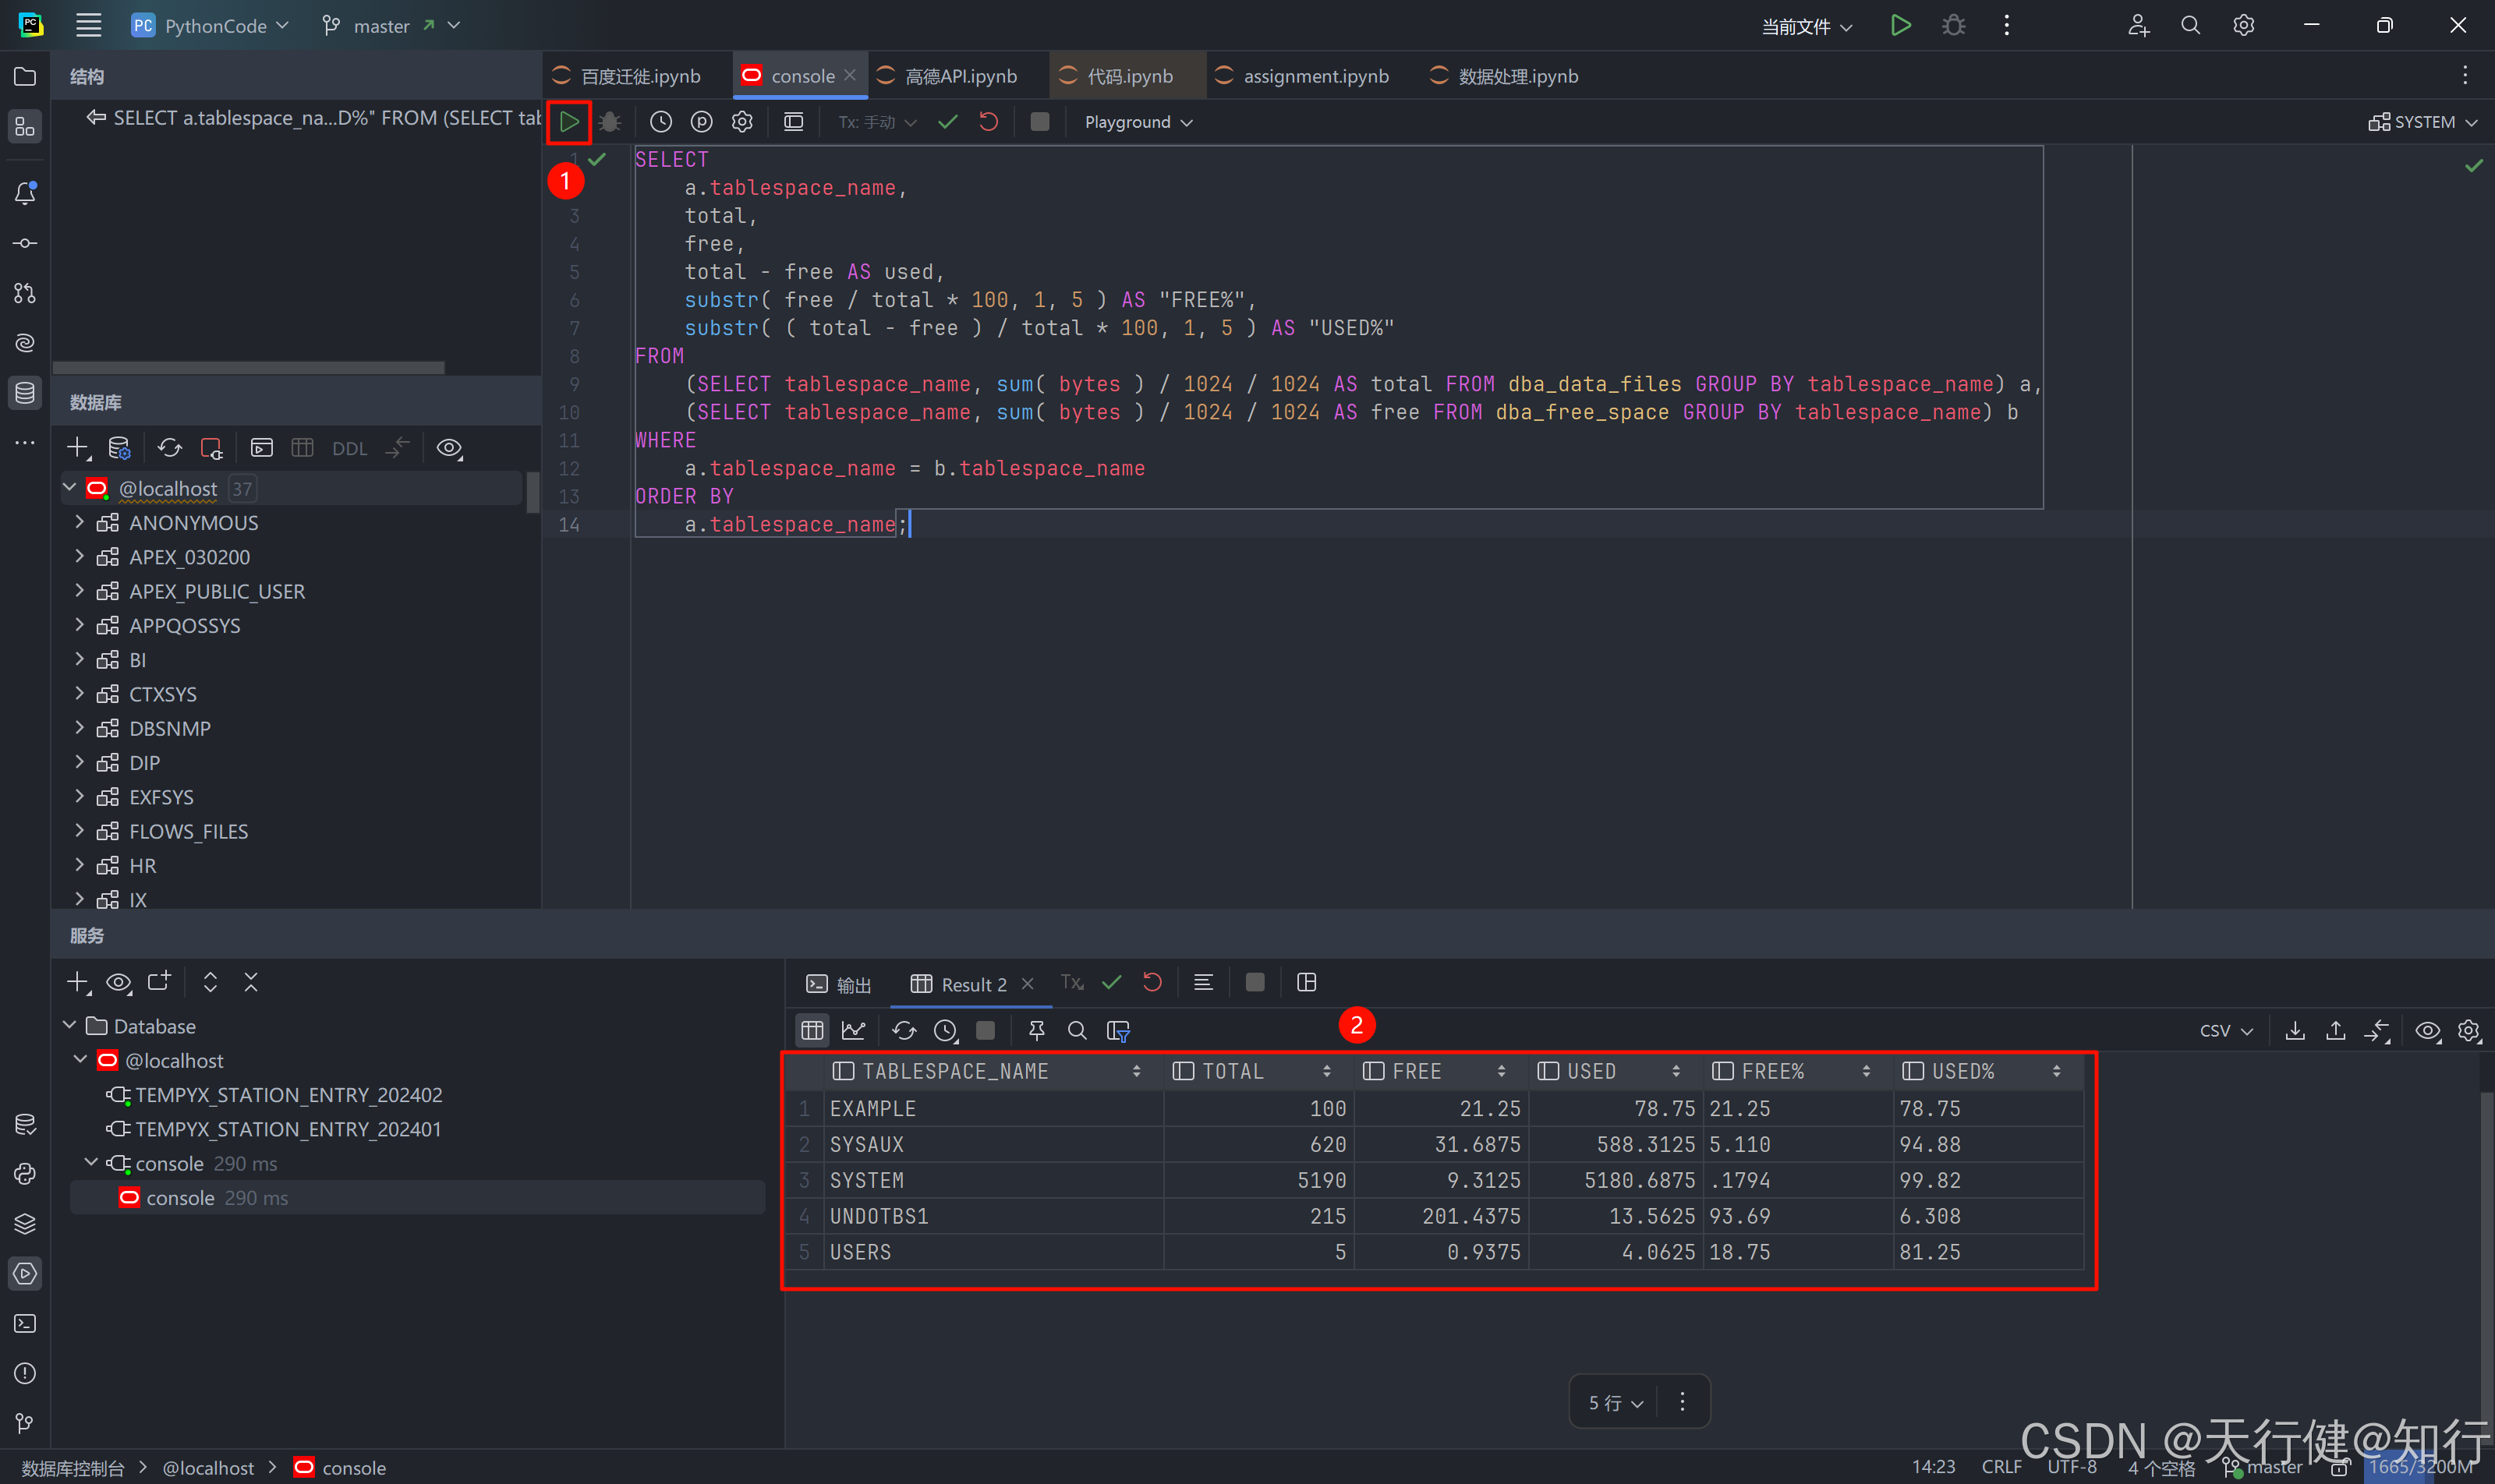The height and width of the screenshot is (1484, 2495).
Task: Toggle side-by-side results layout icon
Action: click(x=1307, y=982)
